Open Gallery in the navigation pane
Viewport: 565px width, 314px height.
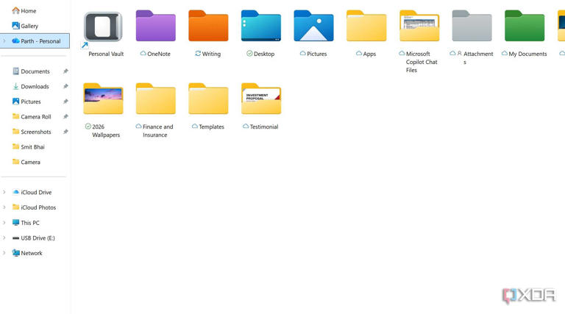point(25,26)
